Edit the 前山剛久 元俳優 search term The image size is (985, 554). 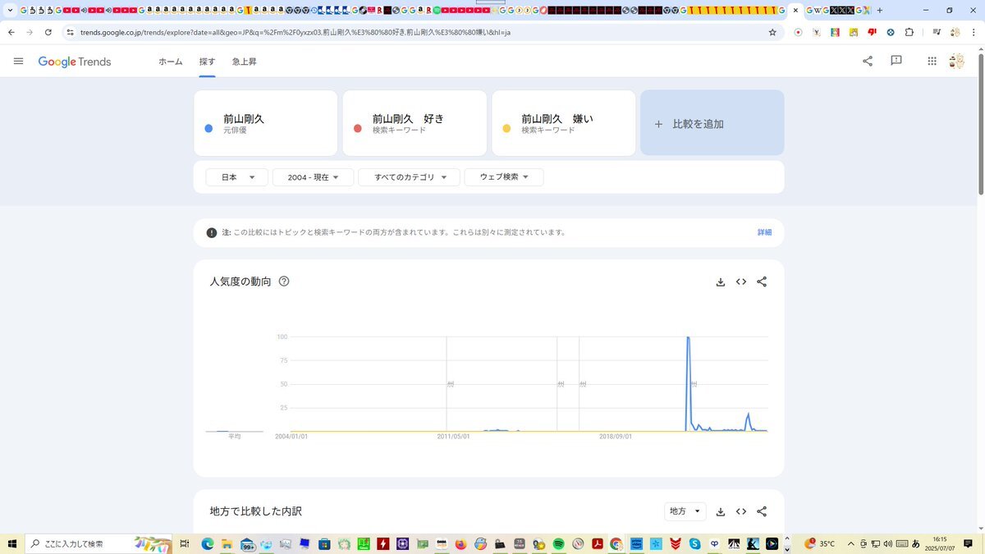[266, 123]
